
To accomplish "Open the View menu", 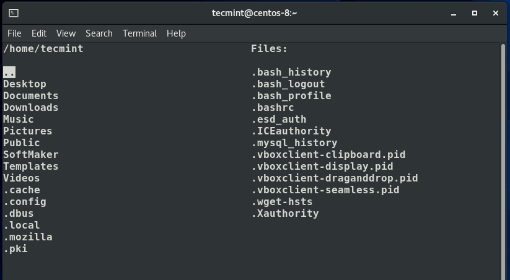I will click(66, 33).
